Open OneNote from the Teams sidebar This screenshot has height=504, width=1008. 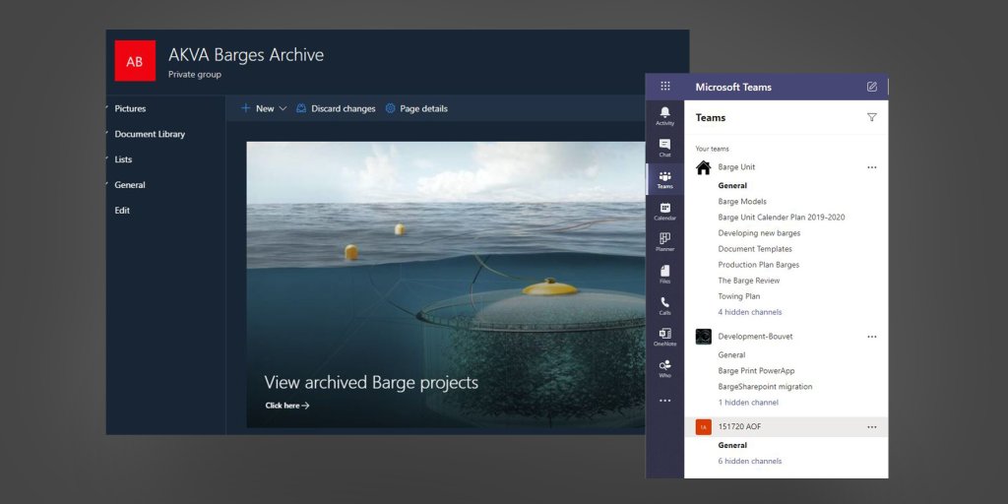[664, 336]
